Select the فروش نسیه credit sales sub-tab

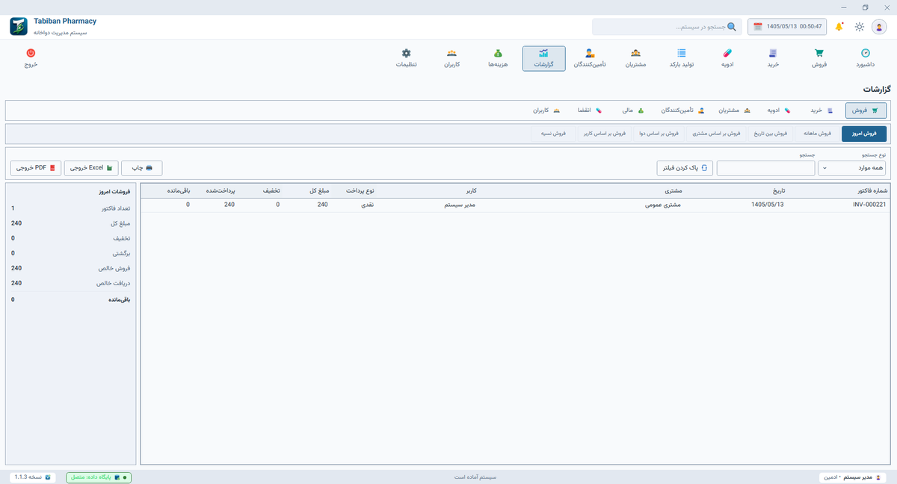tap(554, 134)
